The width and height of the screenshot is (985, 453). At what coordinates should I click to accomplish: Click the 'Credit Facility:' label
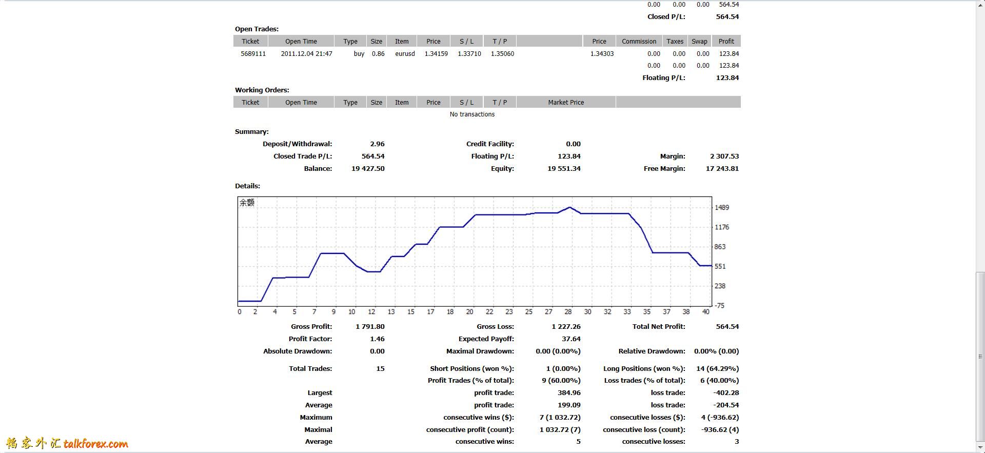pyautogui.click(x=490, y=144)
